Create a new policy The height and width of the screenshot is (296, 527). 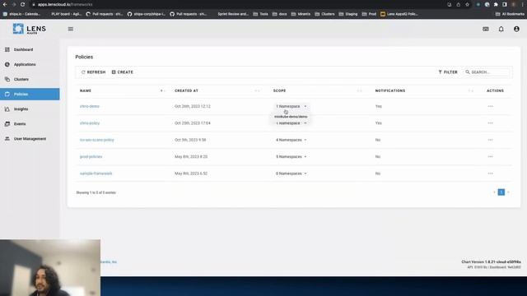tap(123, 72)
